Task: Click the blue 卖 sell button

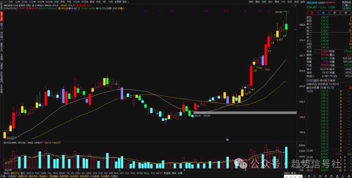Action: [323, 13]
